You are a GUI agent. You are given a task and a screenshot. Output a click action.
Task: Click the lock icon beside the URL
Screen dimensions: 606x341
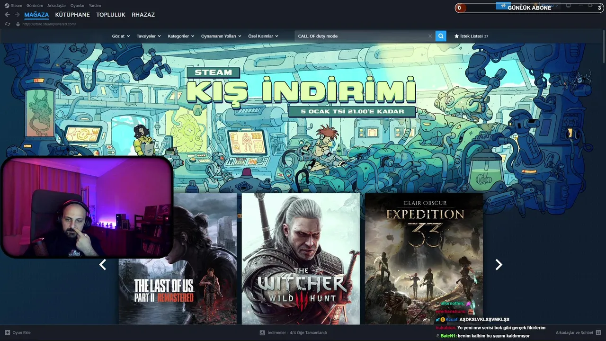click(18, 24)
